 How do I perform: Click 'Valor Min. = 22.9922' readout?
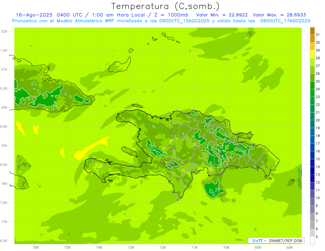(222, 15)
